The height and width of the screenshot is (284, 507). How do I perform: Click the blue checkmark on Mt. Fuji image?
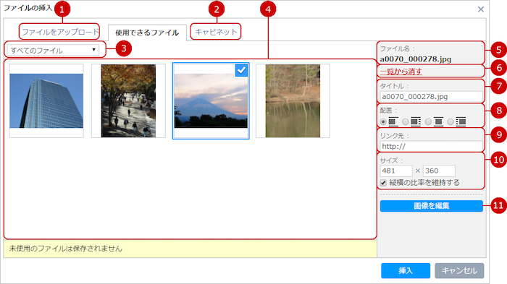point(241,70)
